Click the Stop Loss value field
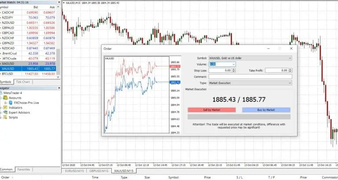This screenshot has width=338, height=180. click(x=220, y=70)
